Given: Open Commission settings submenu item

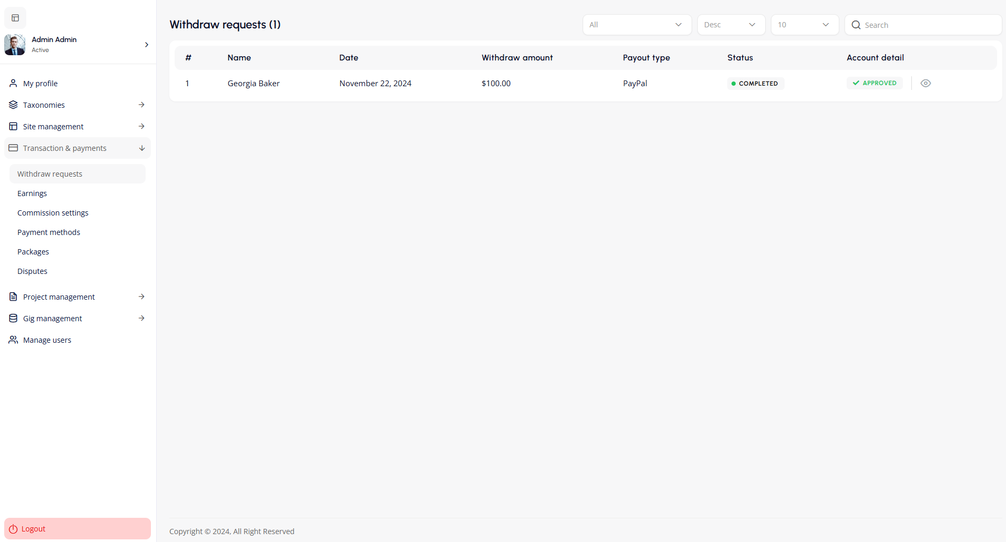Looking at the screenshot, I should coord(53,213).
